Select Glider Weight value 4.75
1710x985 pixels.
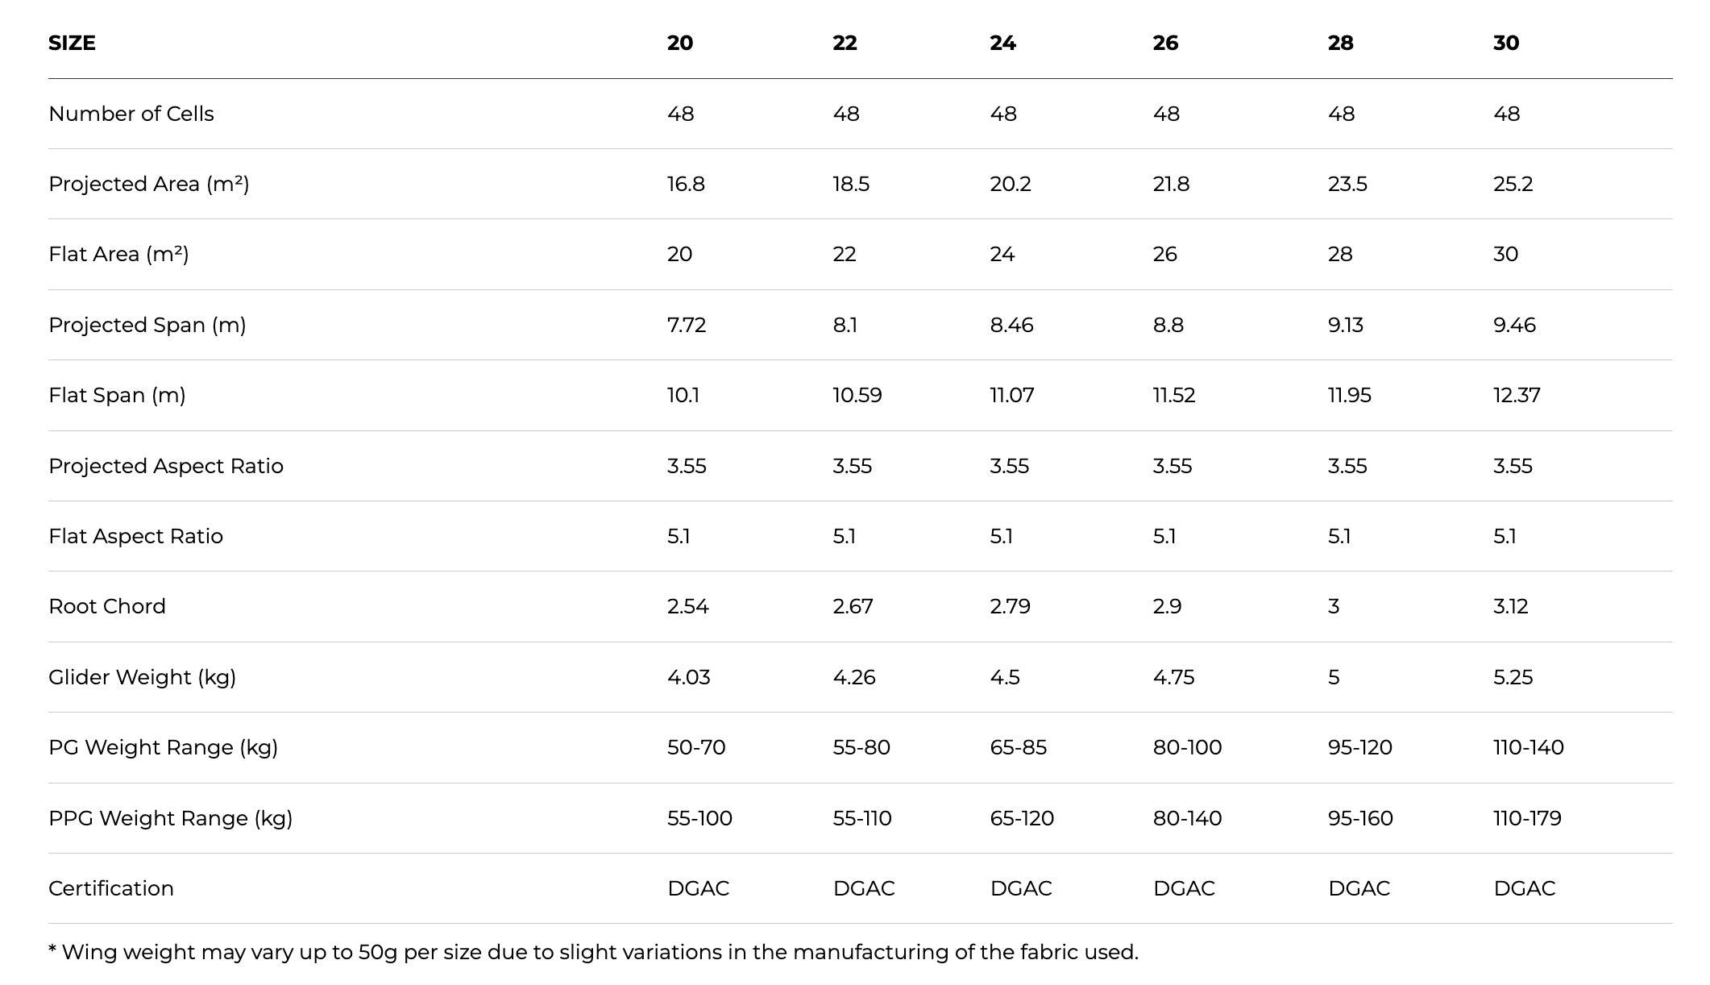click(x=1173, y=677)
